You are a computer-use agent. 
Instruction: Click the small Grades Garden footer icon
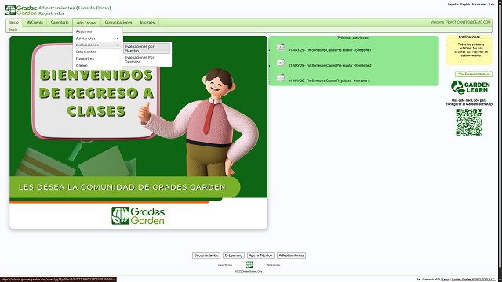tap(249, 265)
